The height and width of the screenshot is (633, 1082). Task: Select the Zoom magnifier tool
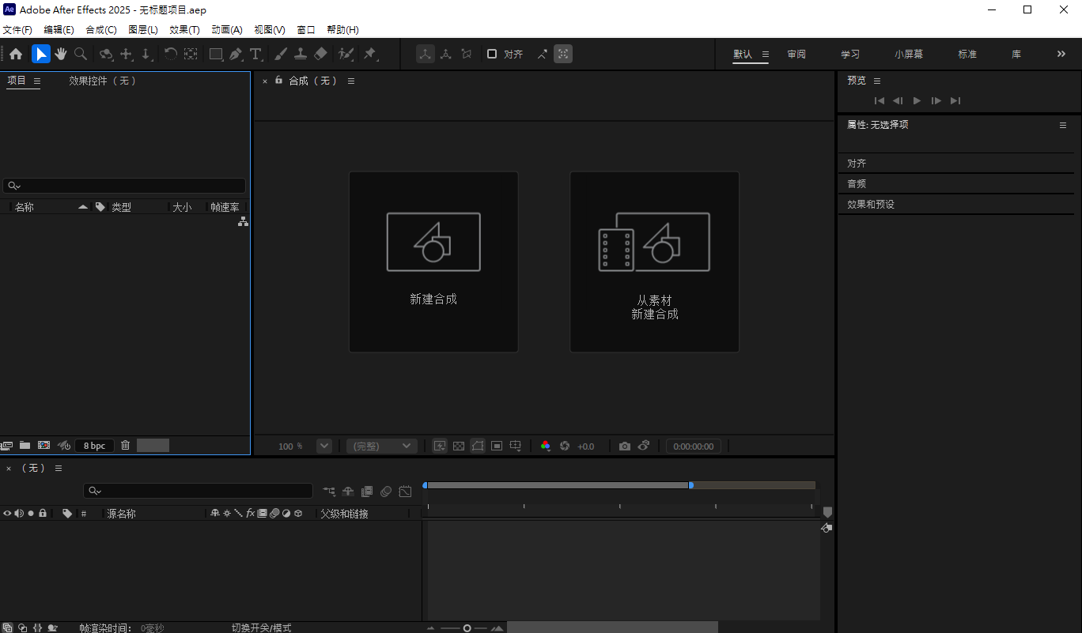(x=81, y=54)
